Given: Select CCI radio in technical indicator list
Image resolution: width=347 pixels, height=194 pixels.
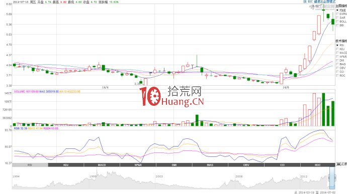Looking at the screenshot, I should coord(337,72).
